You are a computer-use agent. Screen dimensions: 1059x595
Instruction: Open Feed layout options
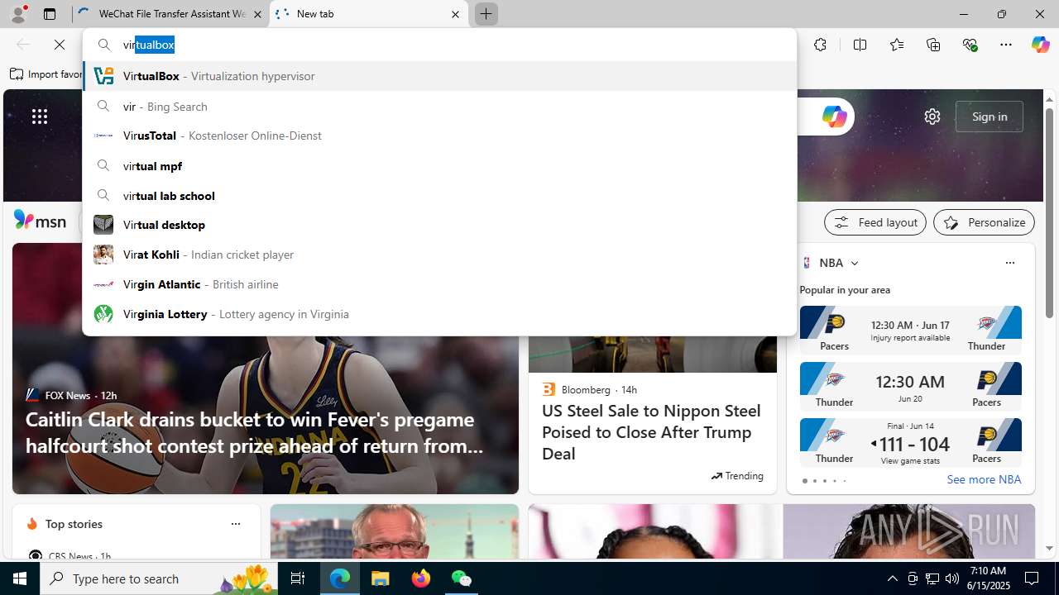coord(875,222)
